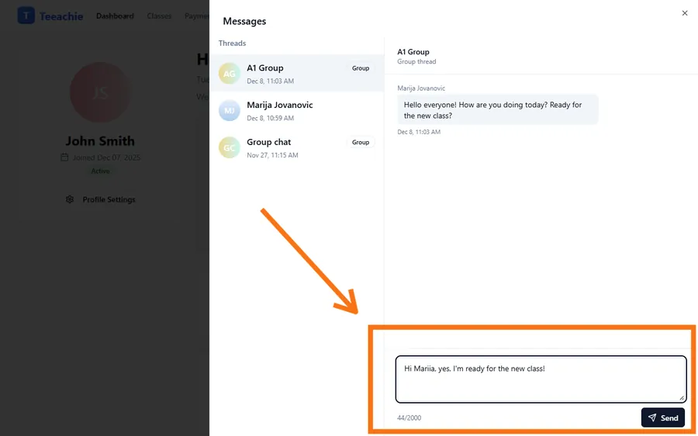Image resolution: width=698 pixels, height=436 pixels.
Task: Close the Messages panel
Action: coord(684,13)
